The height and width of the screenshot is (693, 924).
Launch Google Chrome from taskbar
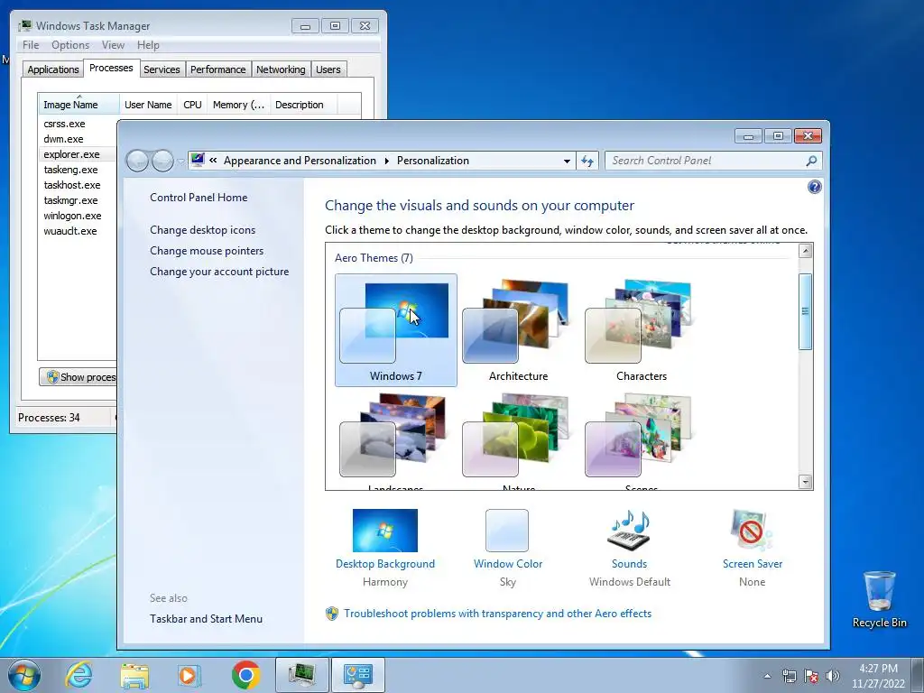[x=245, y=675]
